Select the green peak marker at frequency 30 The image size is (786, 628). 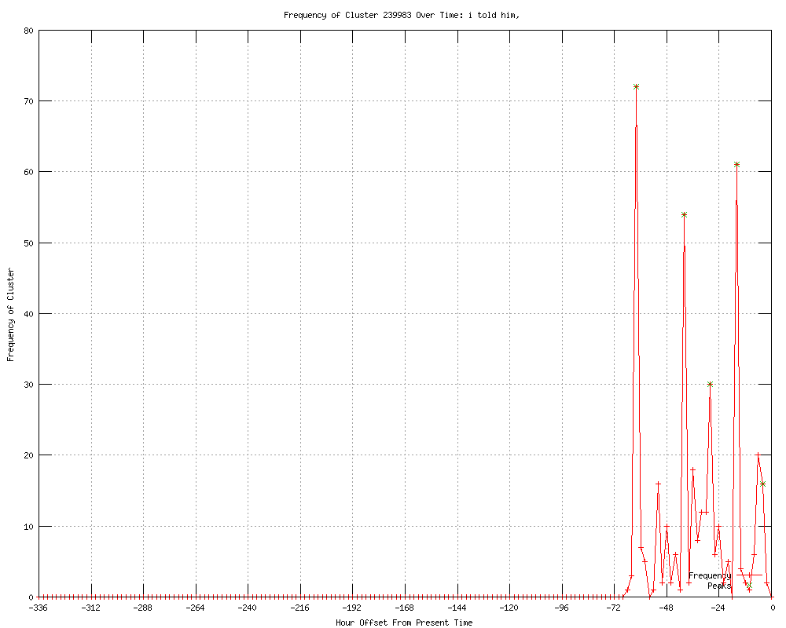tap(710, 384)
